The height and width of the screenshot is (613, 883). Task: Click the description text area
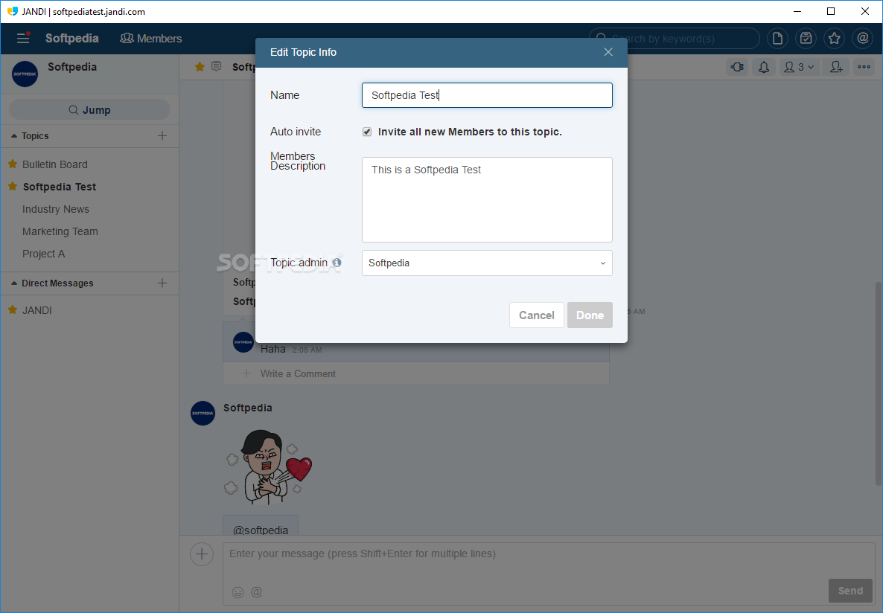click(x=487, y=199)
